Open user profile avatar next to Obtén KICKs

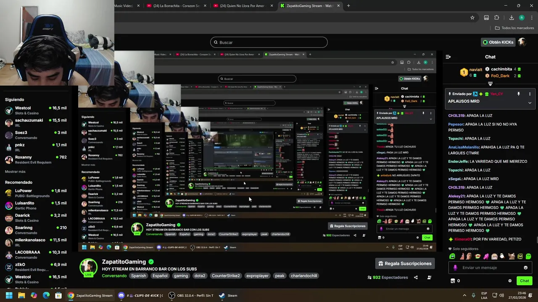[x=522, y=42]
